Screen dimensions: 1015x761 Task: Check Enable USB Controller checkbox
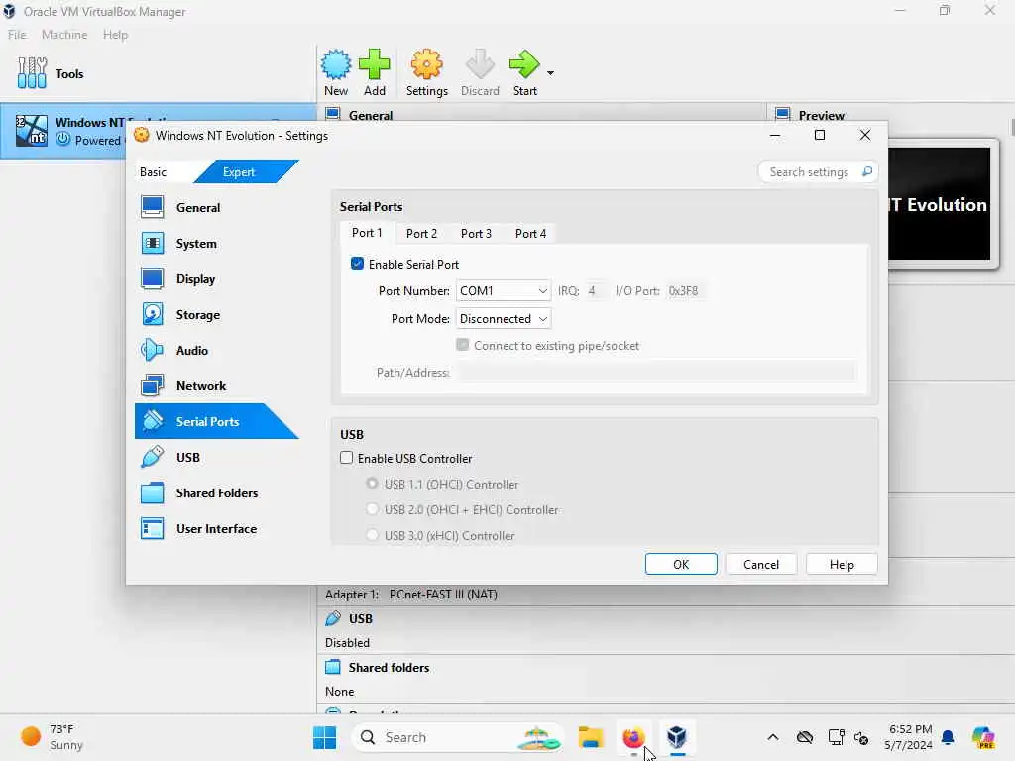[346, 458]
